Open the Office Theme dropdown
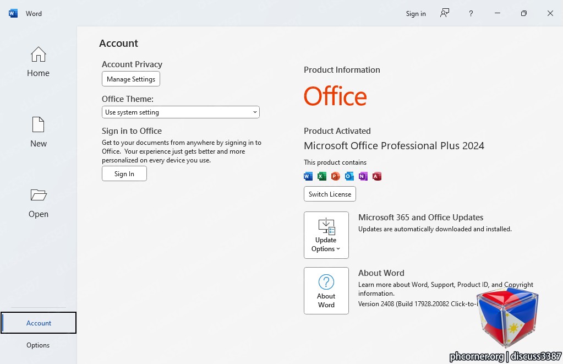563x364 pixels. click(181, 112)
